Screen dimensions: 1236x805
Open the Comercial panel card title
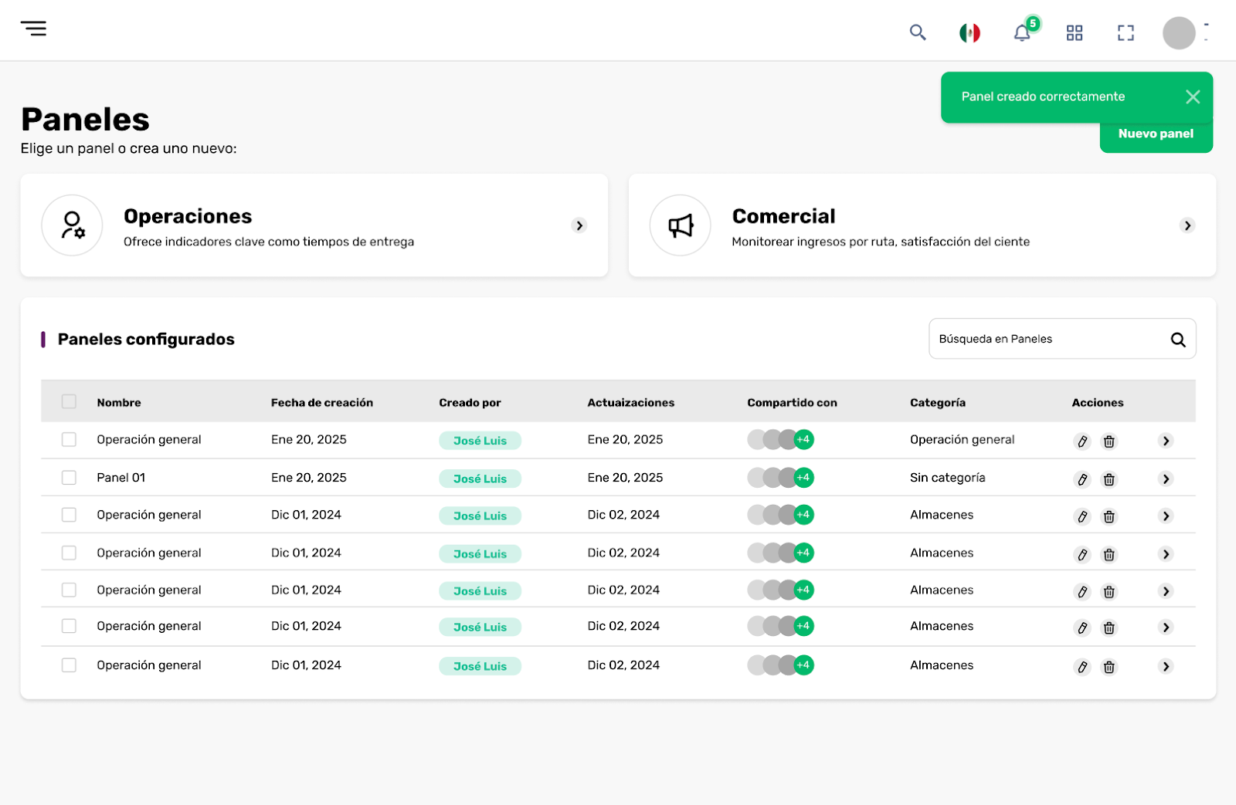tap(783, 216)
